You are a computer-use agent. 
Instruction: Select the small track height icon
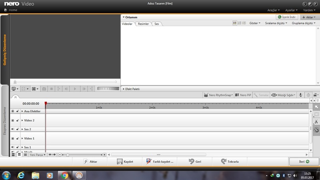(25, 155)
